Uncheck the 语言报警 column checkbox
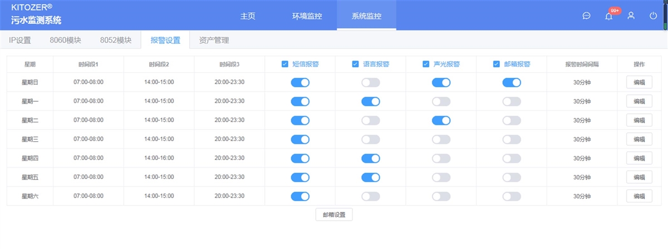The width and height of the screenshot is (668, 250). [355, 64]
